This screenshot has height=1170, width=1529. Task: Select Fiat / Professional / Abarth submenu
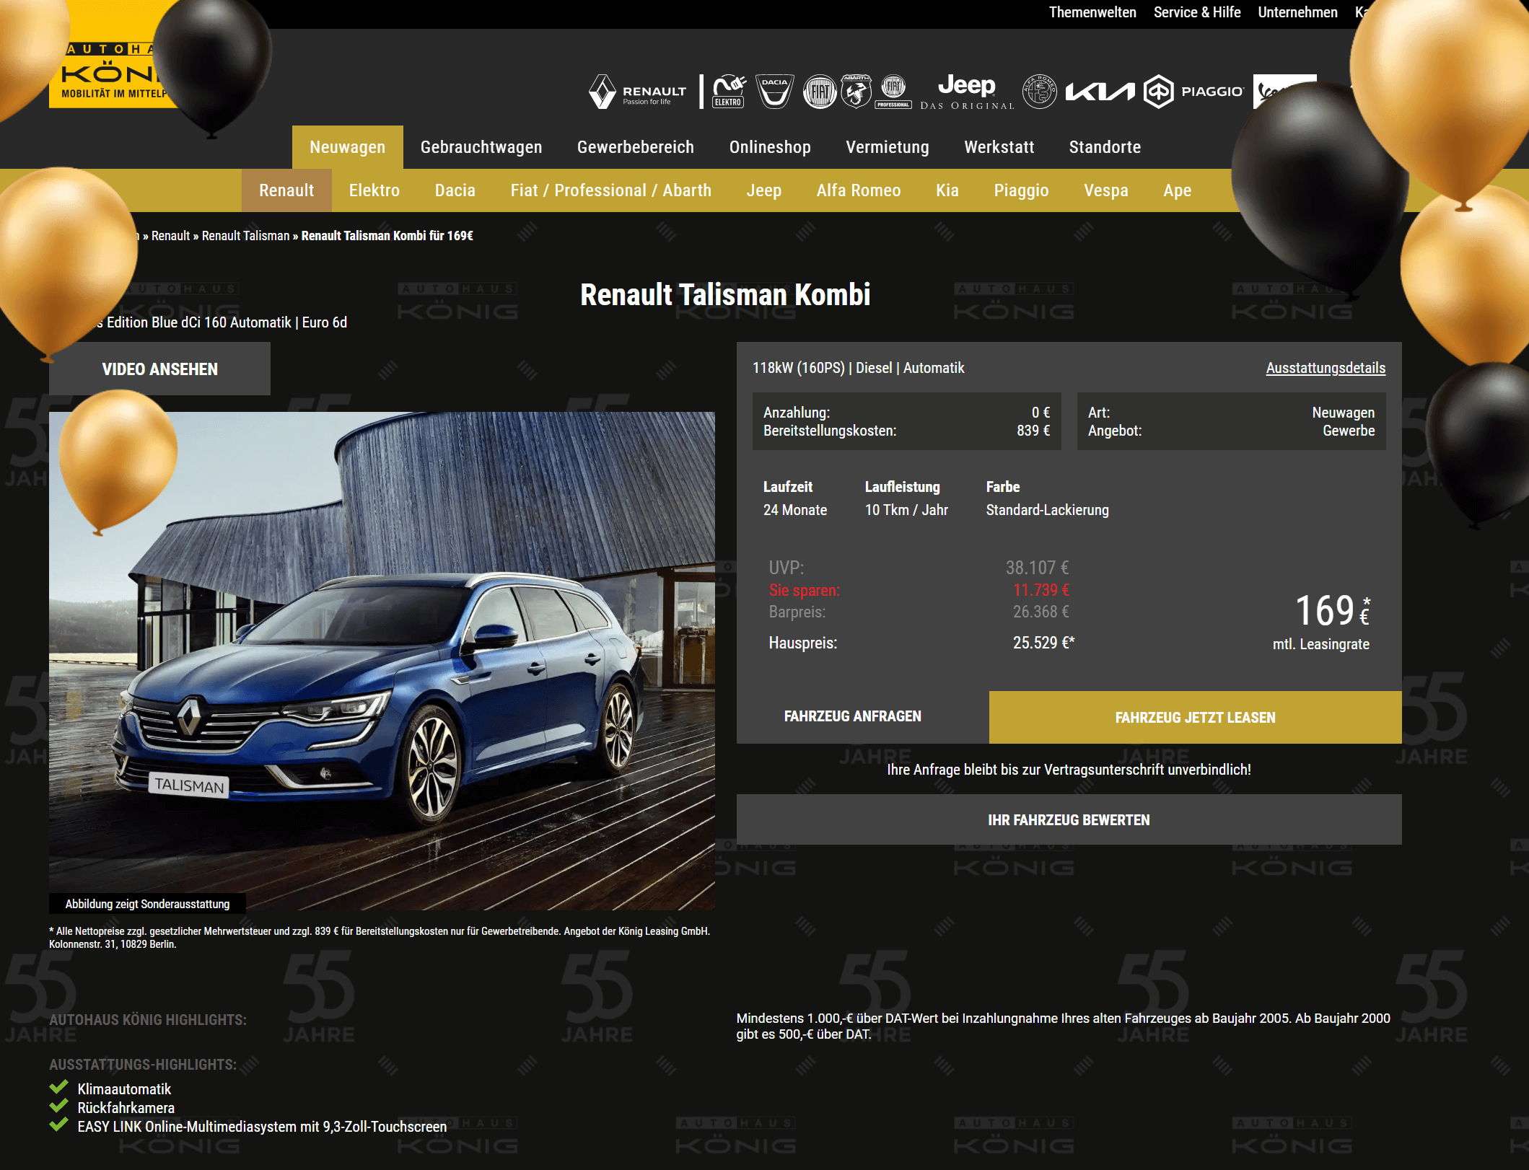tap(611, 190)
